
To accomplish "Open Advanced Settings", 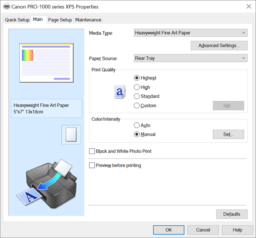I will coord(219,45).
